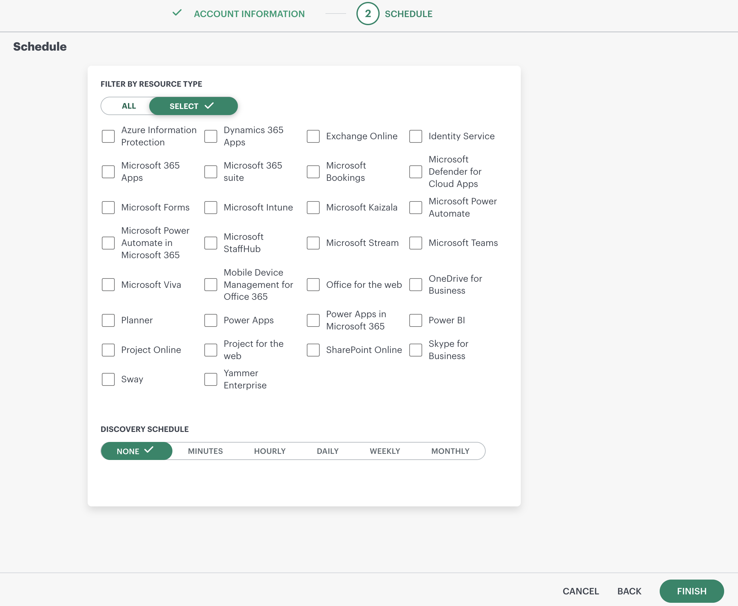The height and width of the screenshot is (606, 738).
Task: Enable the Microsoft Intune checkbox
Action: [x=211, y=207]
